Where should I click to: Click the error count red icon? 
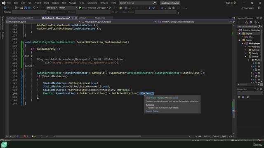pyautogui.click(x=25, y=136)
